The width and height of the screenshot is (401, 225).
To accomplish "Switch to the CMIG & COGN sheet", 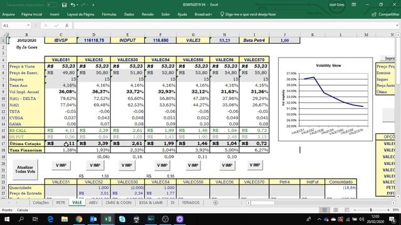I will [118, 202].
